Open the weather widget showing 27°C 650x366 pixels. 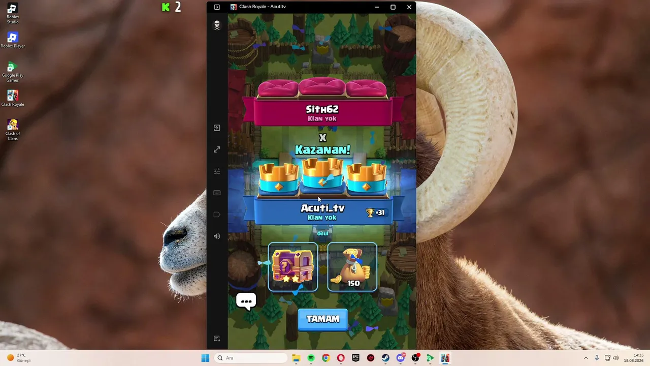[x=19, y=358]
